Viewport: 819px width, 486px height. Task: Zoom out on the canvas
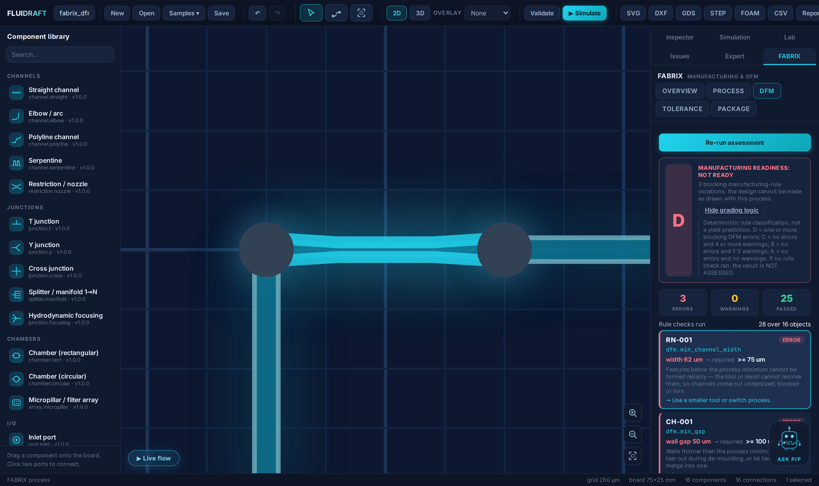coord(633,434)
